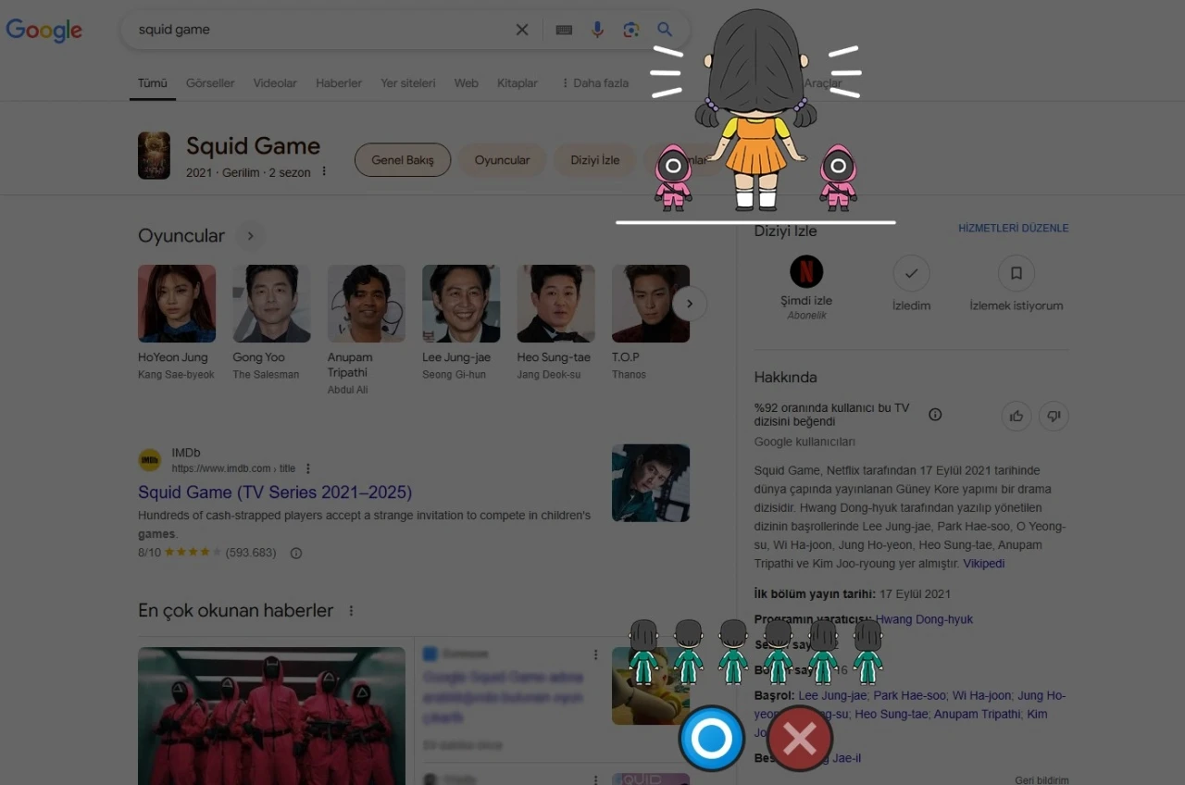Open the Google logo homepage
The image size is (1185, 785).
point(44,30)
